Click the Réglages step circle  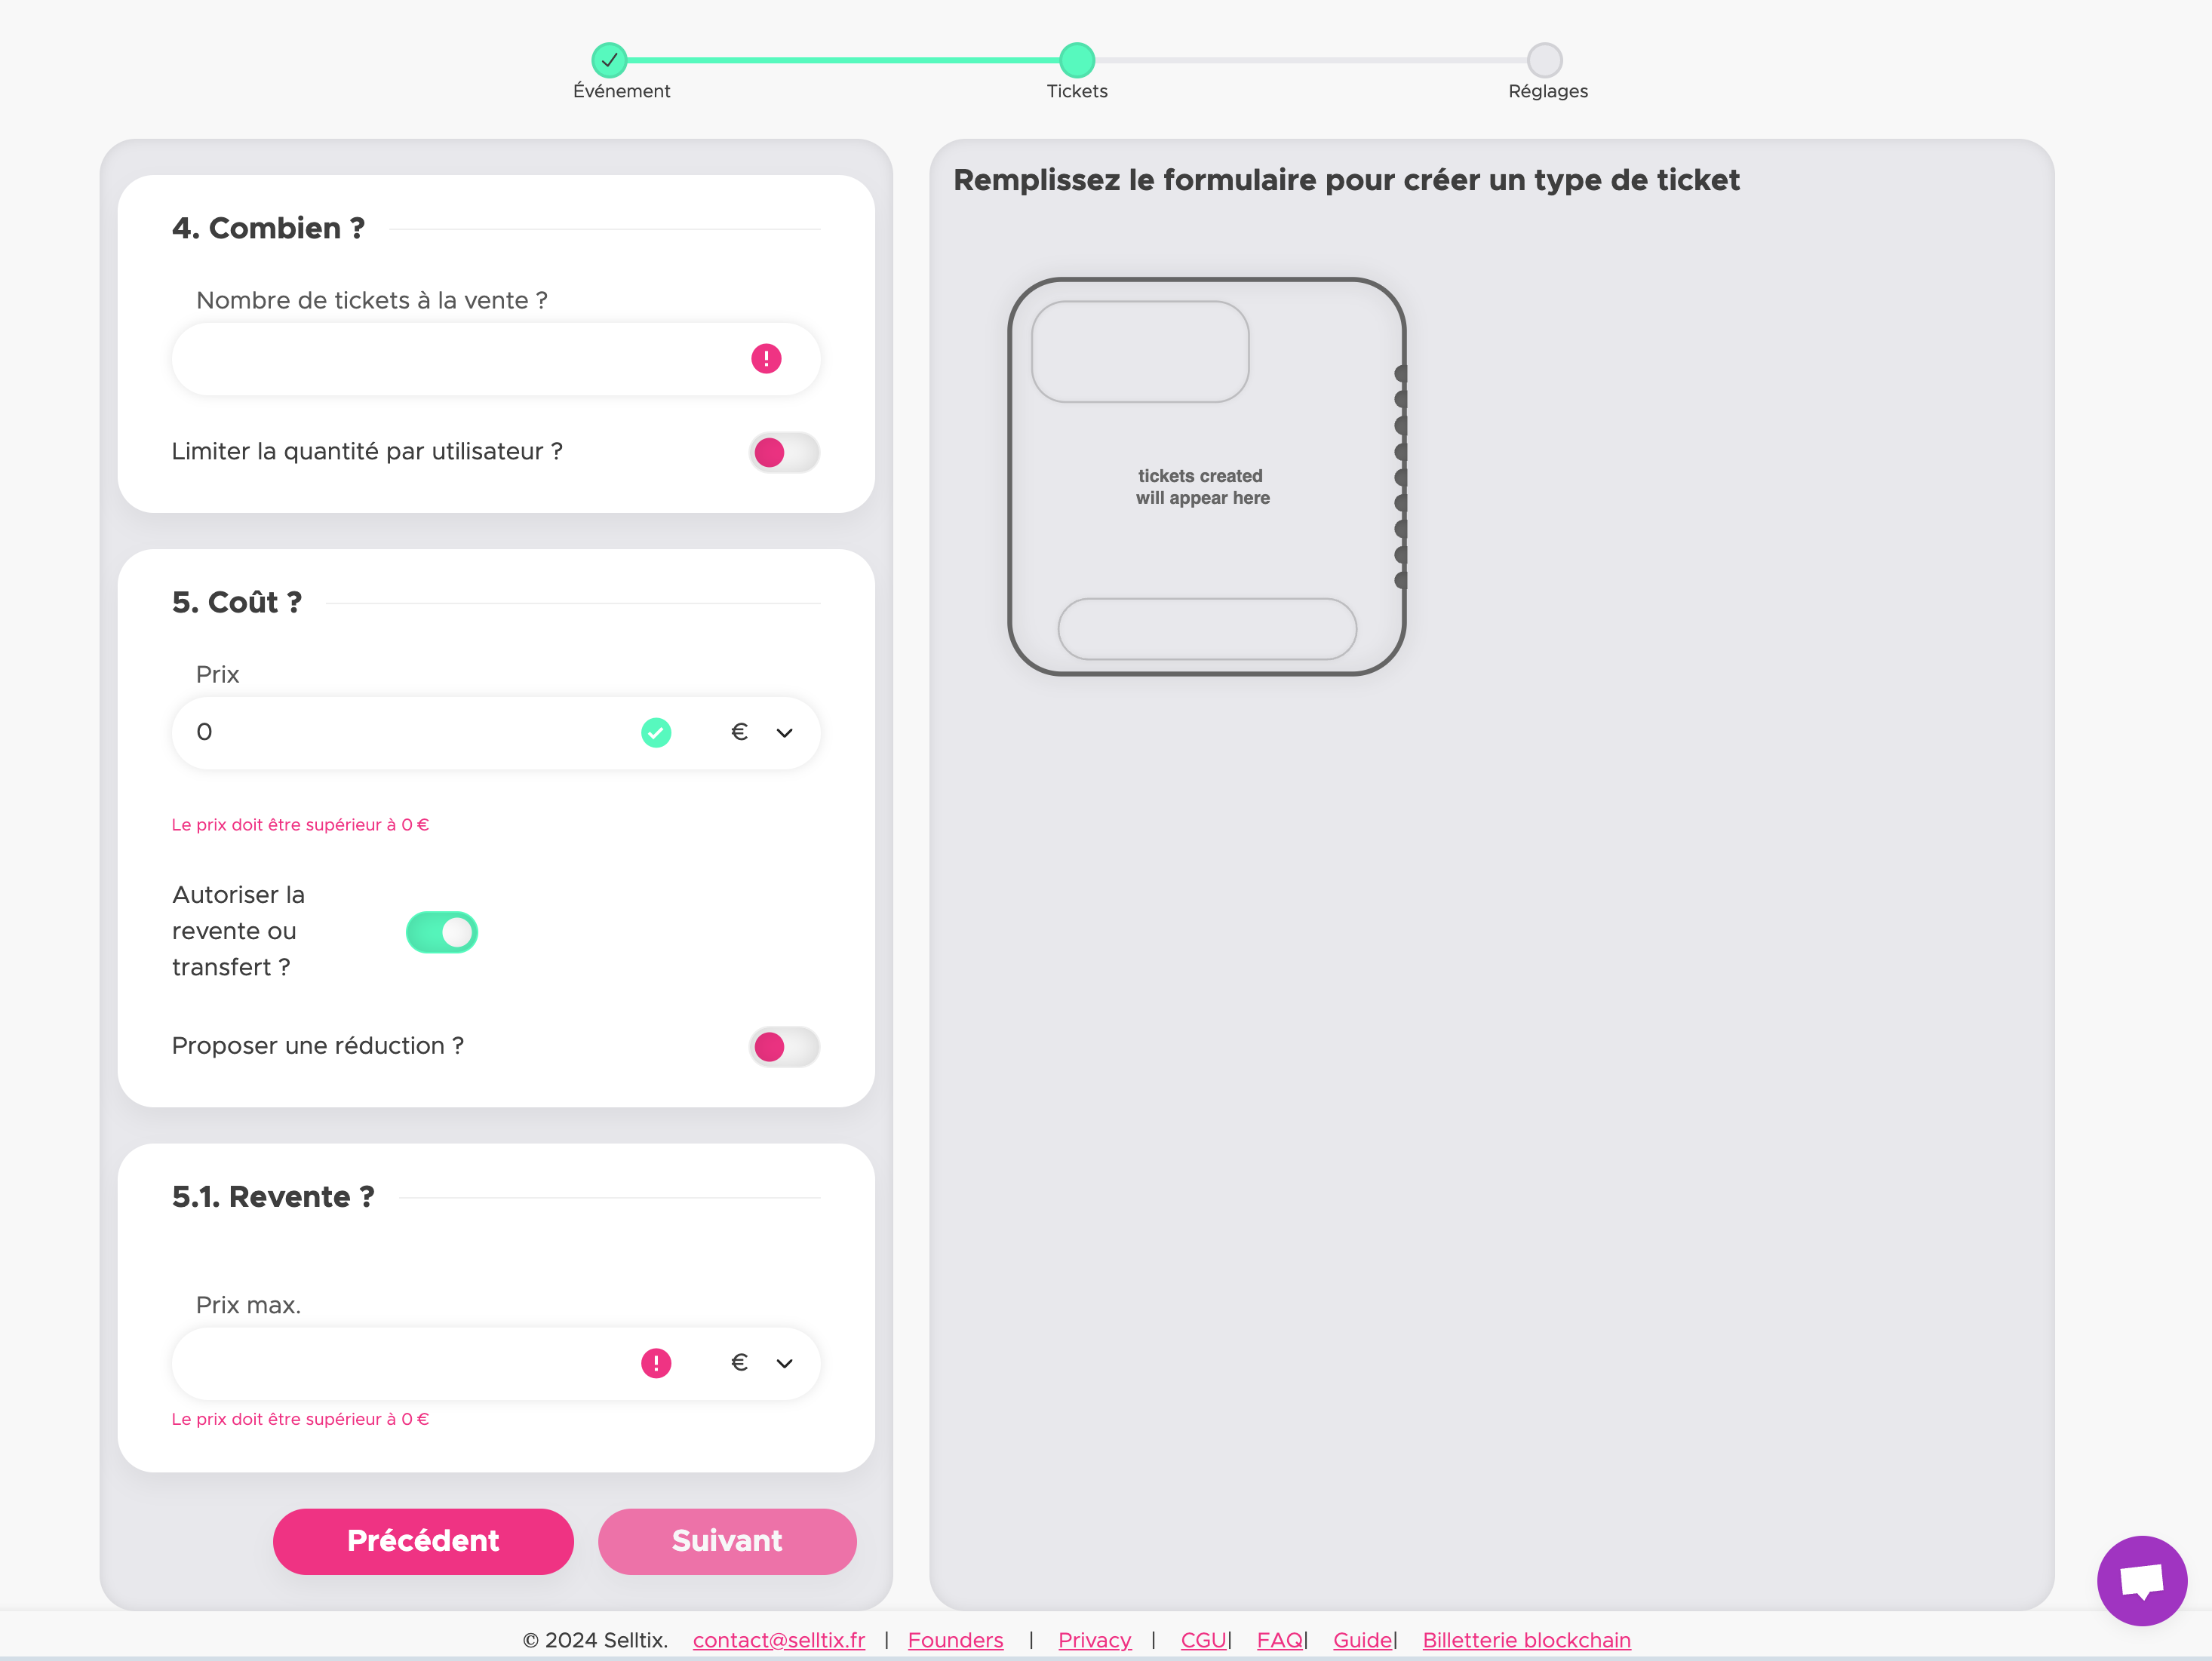click(x=1544, y=60)
